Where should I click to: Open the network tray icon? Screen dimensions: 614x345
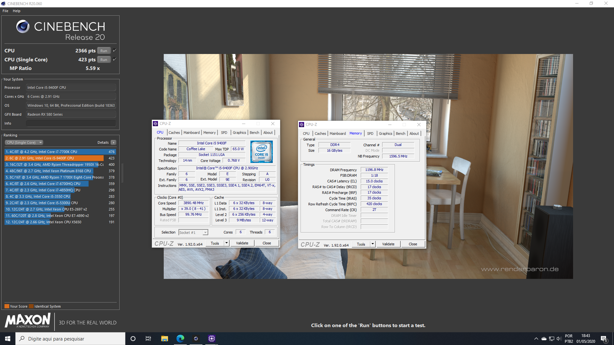[x=552, y=339]
